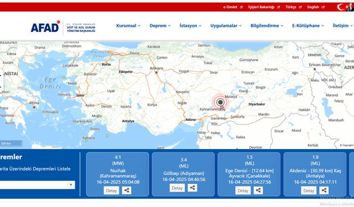Click Diyarbakır label on the map
The image size is (354, 207).
point(257,104)
